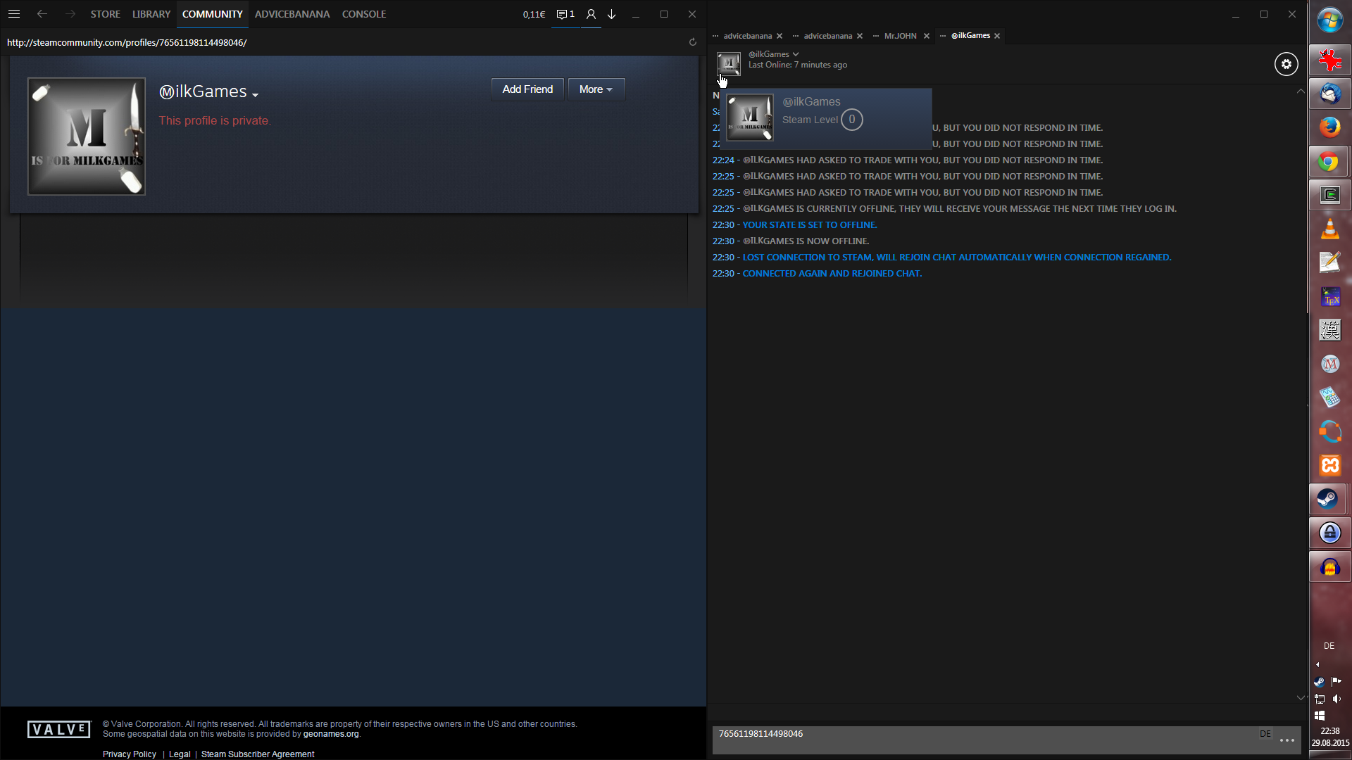Click the Steam icon in the taskbar
The image size is (1352, 760).
tap(1329, 499)
